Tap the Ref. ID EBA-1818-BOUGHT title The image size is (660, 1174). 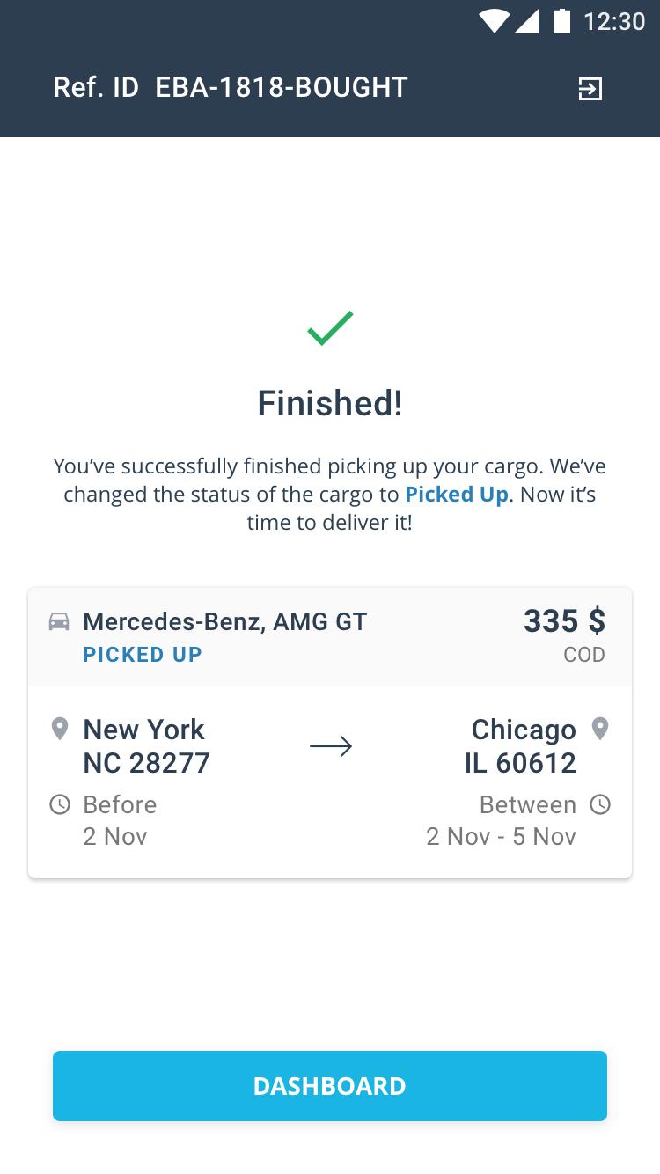point(231,87)
